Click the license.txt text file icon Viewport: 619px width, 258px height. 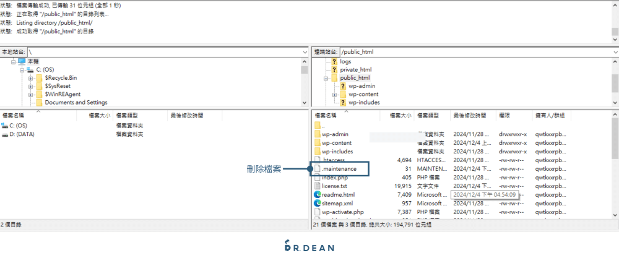click(x=318, y=186)
